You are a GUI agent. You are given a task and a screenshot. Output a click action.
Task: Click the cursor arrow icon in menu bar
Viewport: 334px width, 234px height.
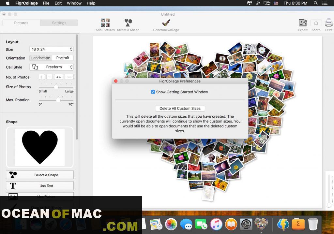point(258,3)
